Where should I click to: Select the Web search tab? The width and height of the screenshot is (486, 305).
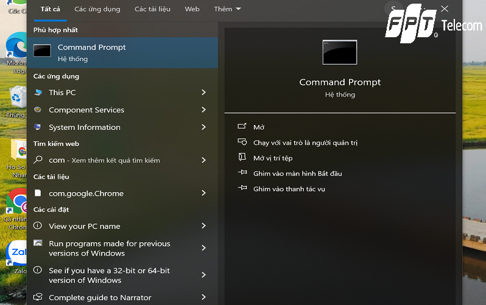192,9
